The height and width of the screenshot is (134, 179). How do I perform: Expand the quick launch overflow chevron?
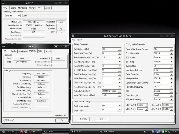(38, 131)
